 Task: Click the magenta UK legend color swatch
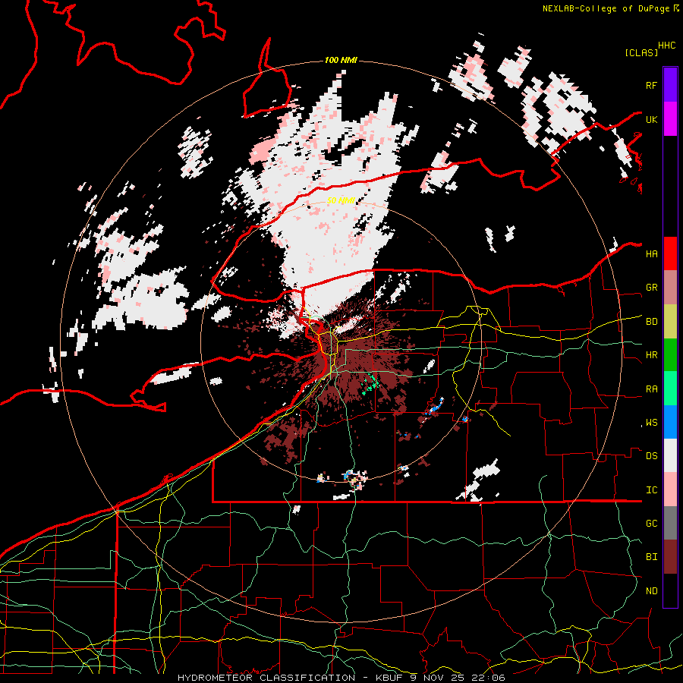pyautogui.click(x=670, y=119)
